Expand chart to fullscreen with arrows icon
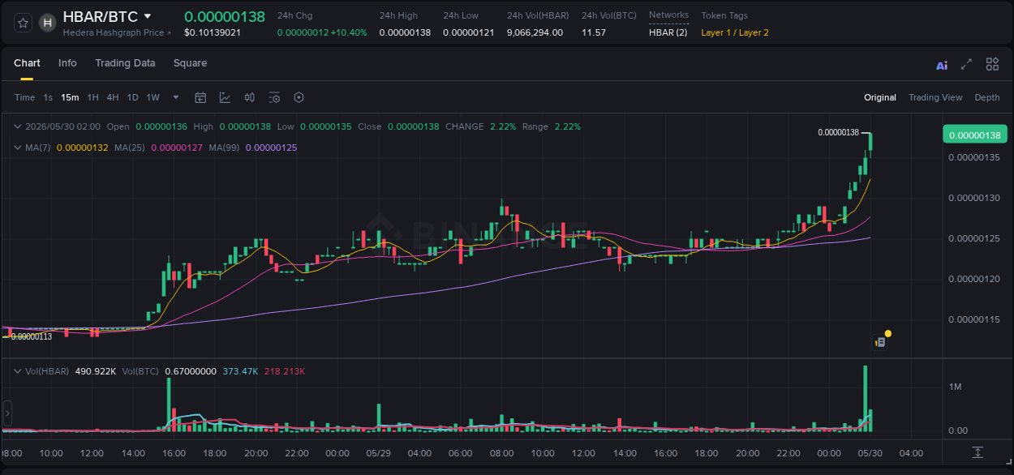Image resolution: width=1014 pixels, height=475 pixels. (x=966, y=64)
